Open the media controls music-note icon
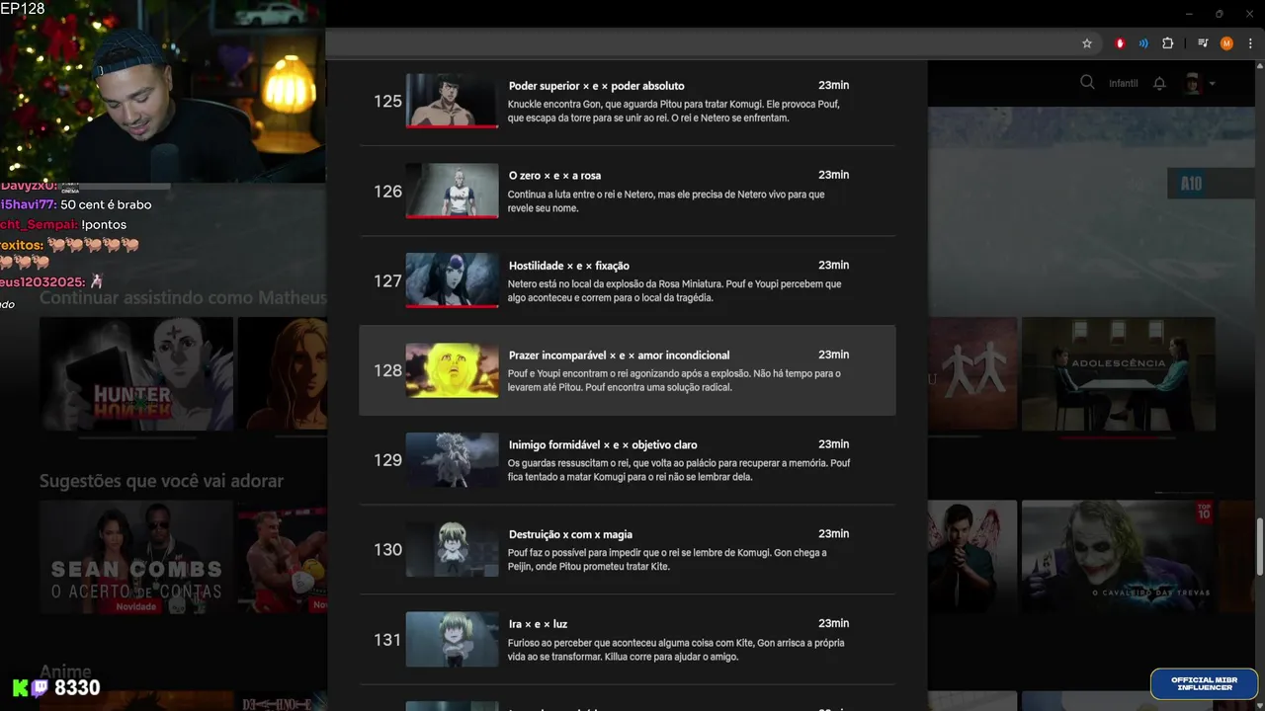The height and width of the screenshot is (711, 1265). 1203,43
